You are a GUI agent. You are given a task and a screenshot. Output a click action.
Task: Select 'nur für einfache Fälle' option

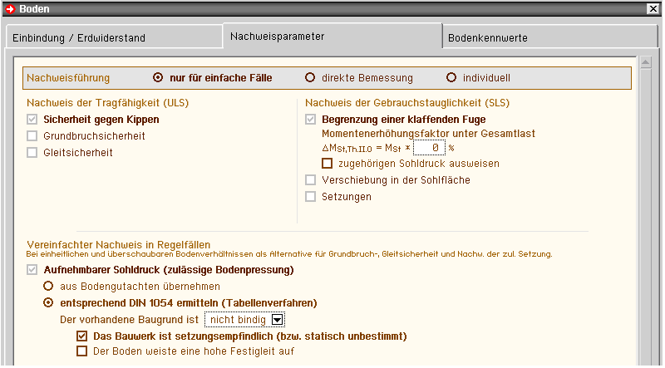pos(158,78)
